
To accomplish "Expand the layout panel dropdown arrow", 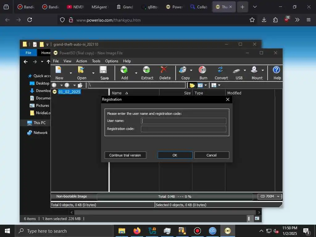I will (x=219, y=85).
